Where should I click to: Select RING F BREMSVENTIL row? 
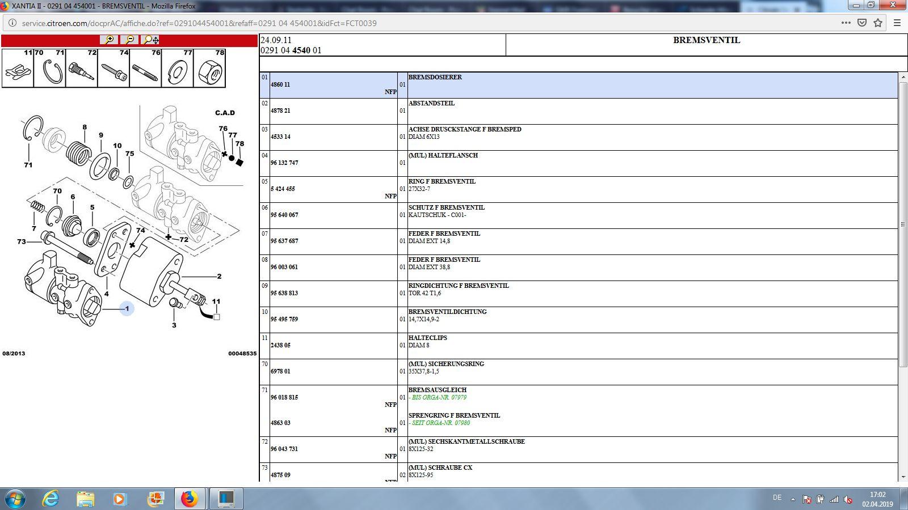point(579,189)
